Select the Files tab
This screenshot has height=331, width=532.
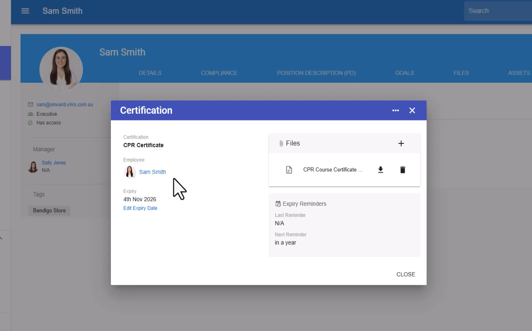(461, 73)
